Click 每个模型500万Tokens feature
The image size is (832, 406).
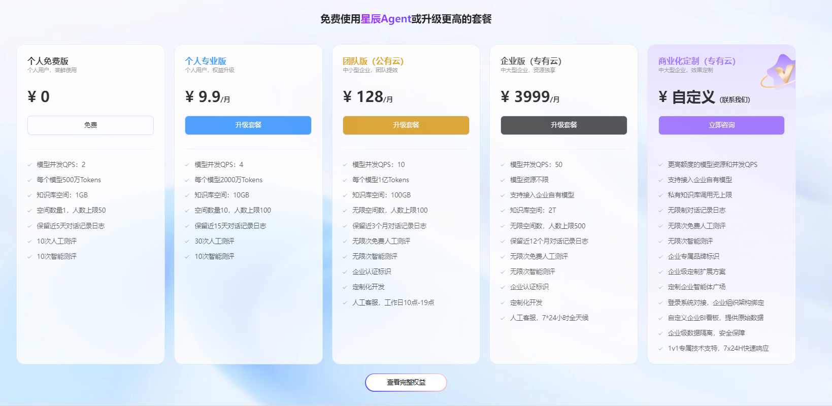point(69,180)
